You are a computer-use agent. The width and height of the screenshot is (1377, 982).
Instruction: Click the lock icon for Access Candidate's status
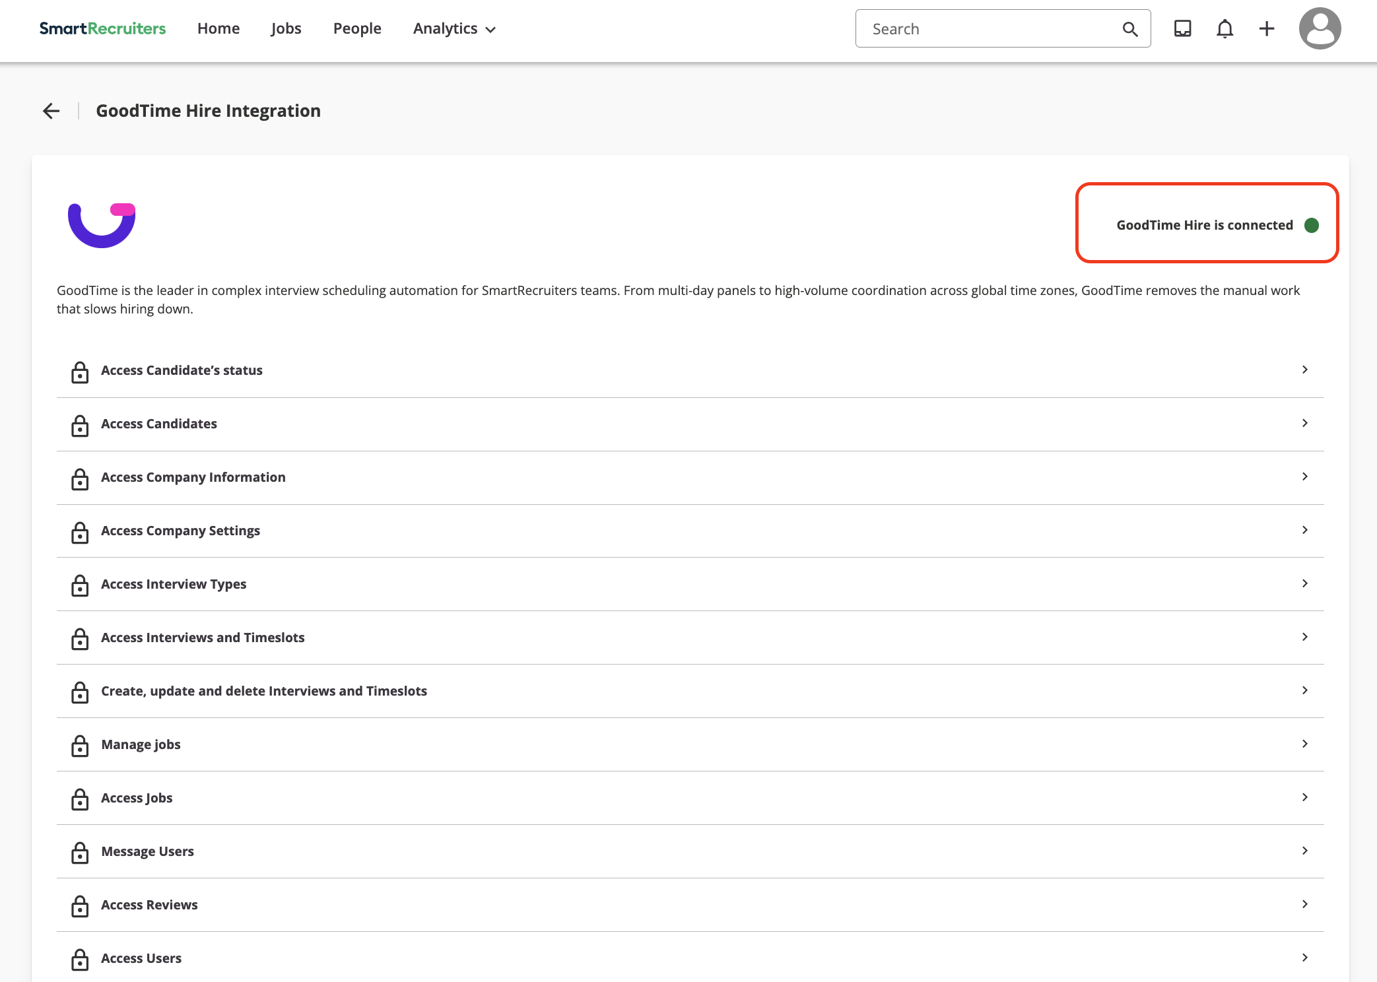[80, 372]
